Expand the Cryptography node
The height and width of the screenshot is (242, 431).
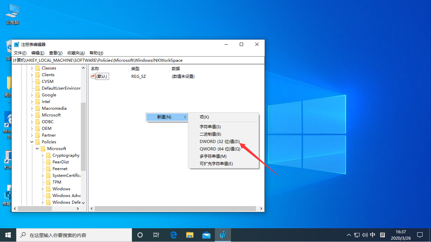[x=42, y=155]
